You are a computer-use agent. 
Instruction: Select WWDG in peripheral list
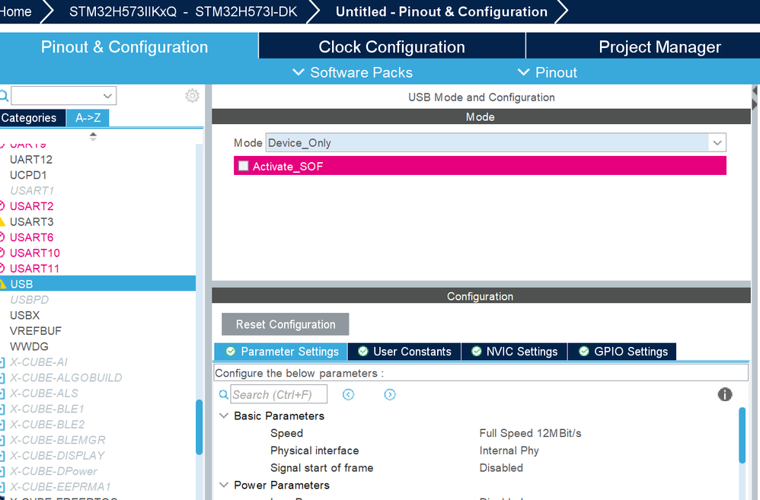[x=29, y=346]
